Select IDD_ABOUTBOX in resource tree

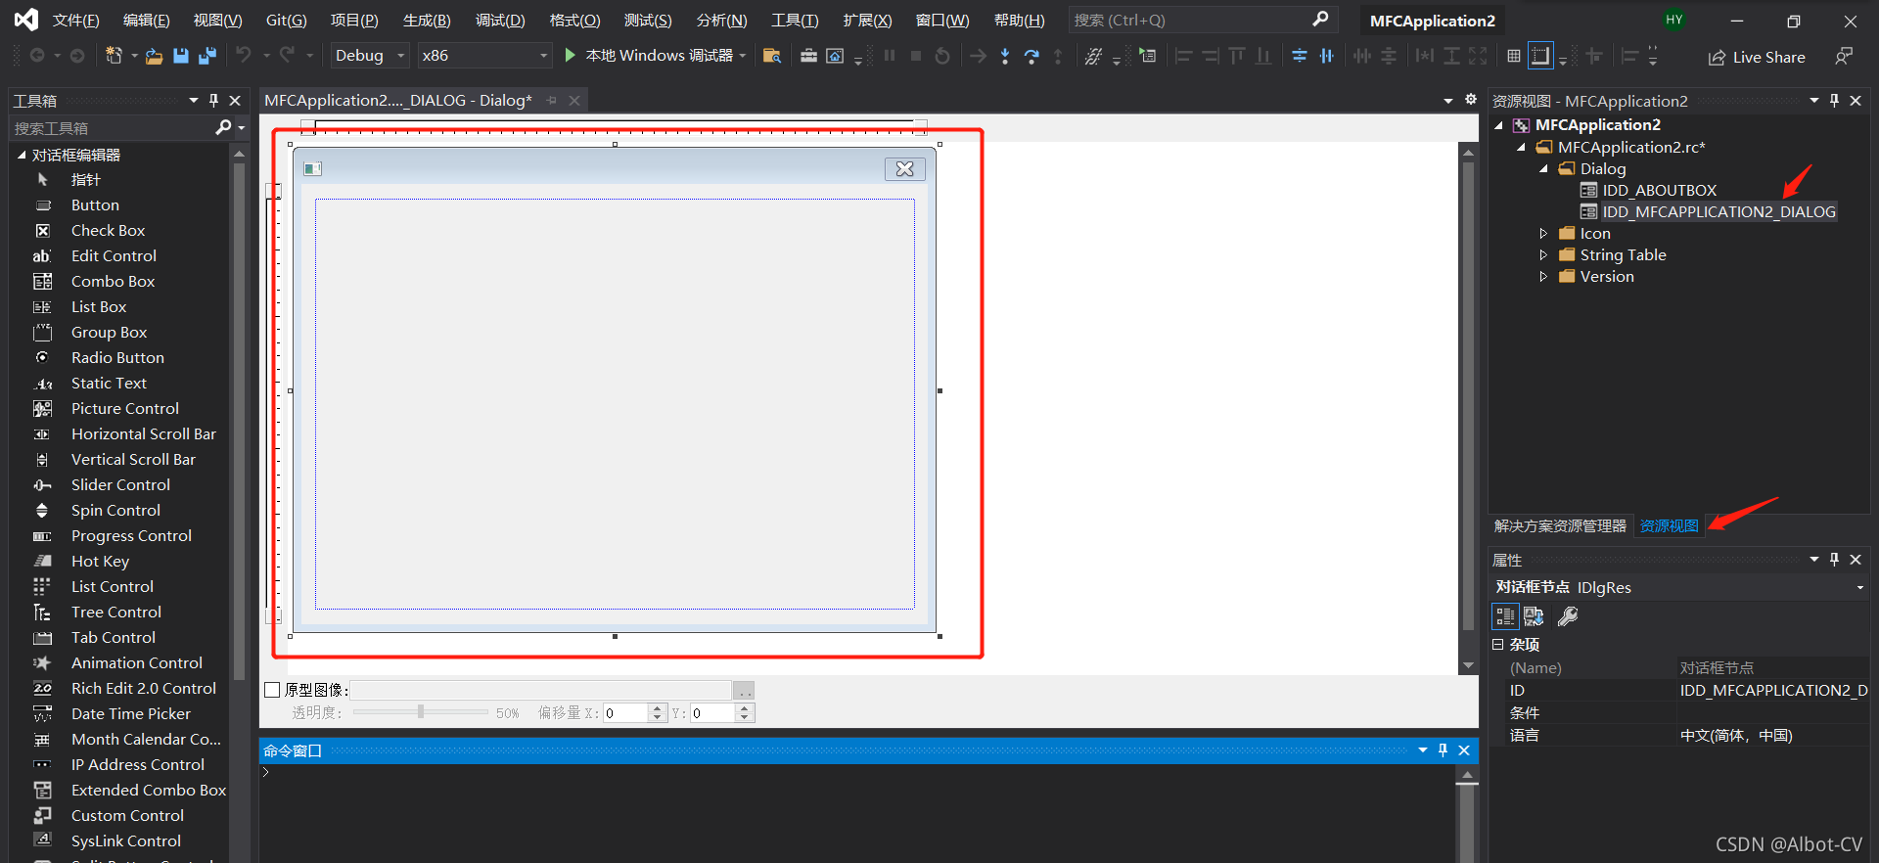pos(1659,190)
